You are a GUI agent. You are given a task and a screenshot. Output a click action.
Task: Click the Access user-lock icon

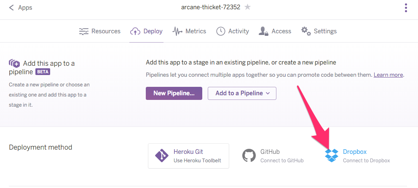[x=264, y=31]
